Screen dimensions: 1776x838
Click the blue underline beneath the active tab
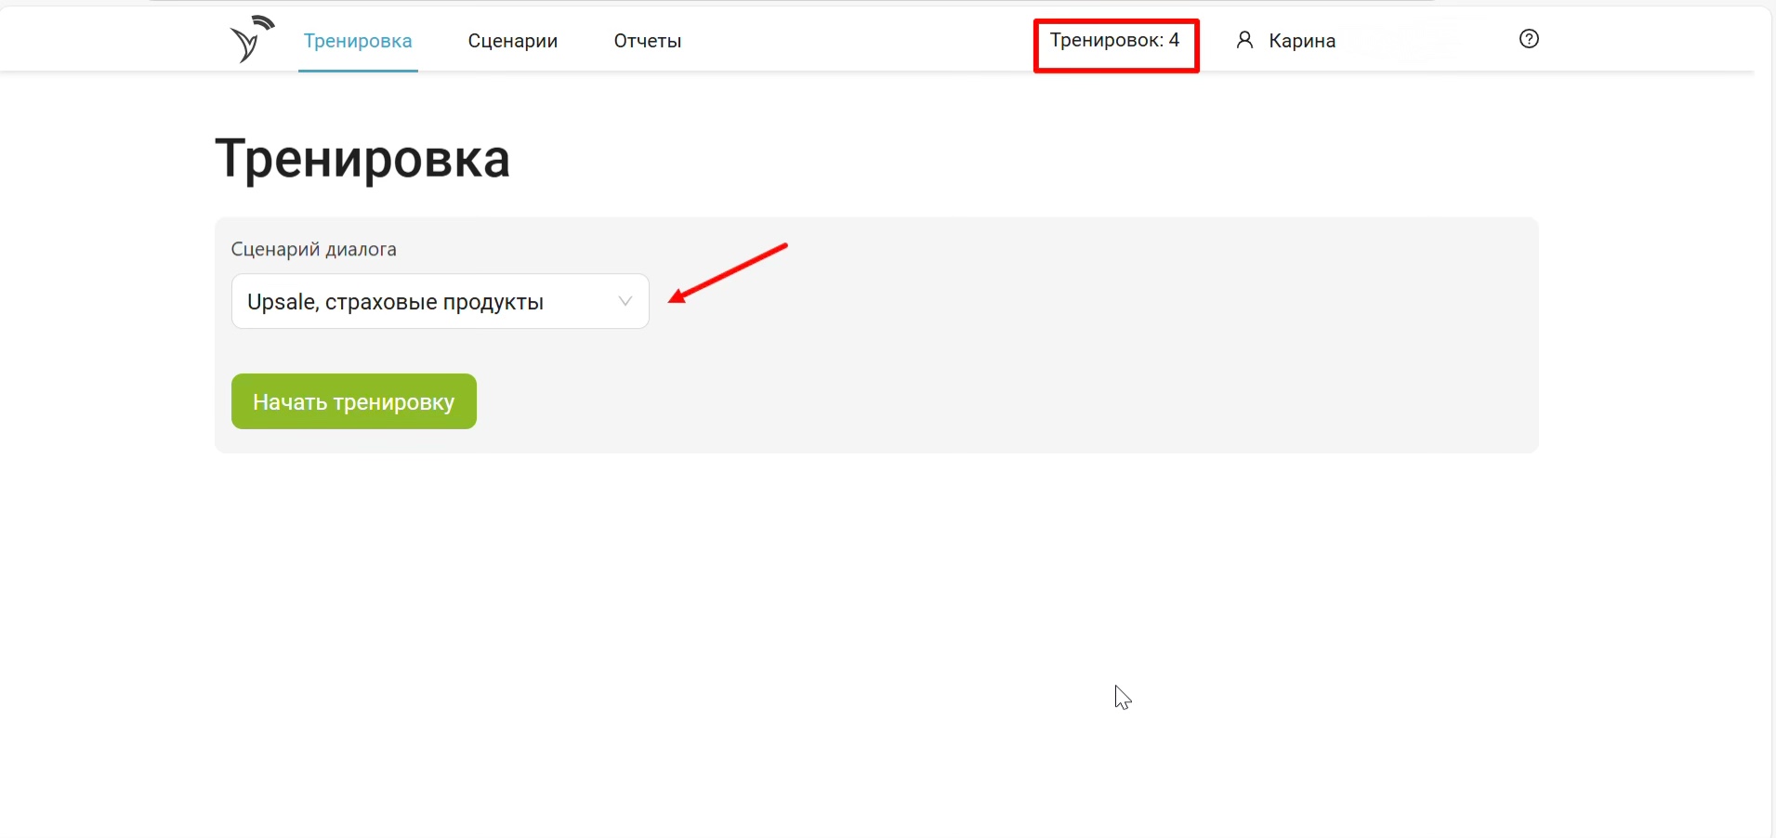[x=358, y=70]
